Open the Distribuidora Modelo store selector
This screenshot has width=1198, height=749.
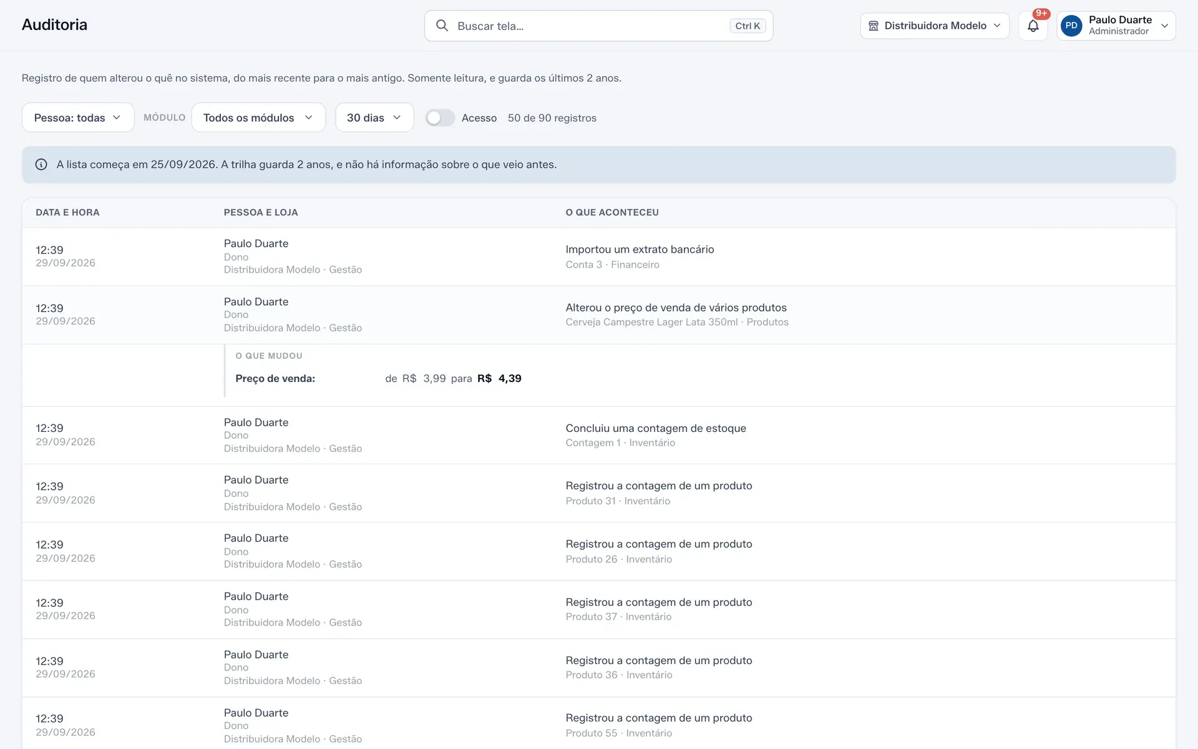[x=935, y=26]
